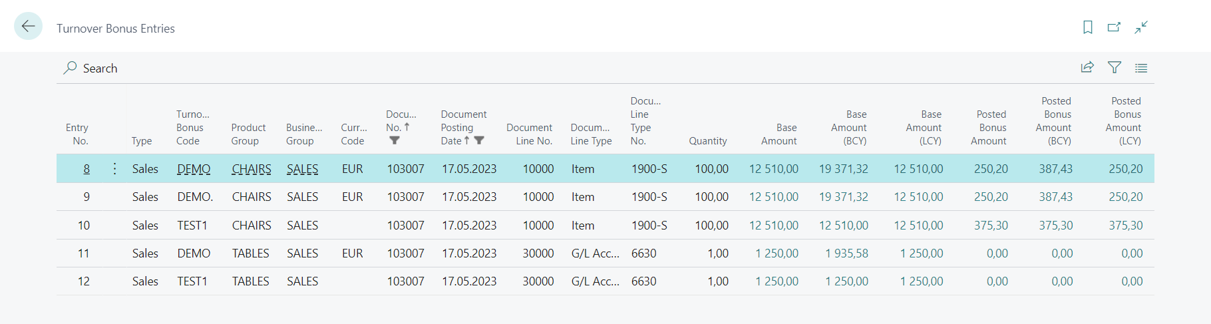Open the filter pane using the funnel icon
1211x324 pixels.
(x=1115, y=67)
